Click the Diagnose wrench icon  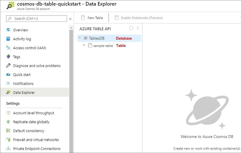[8, 65]
